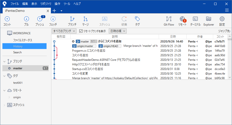
Task: Click the Branch (ブランチ) toolbar icon
Action: tap(72, 19)
